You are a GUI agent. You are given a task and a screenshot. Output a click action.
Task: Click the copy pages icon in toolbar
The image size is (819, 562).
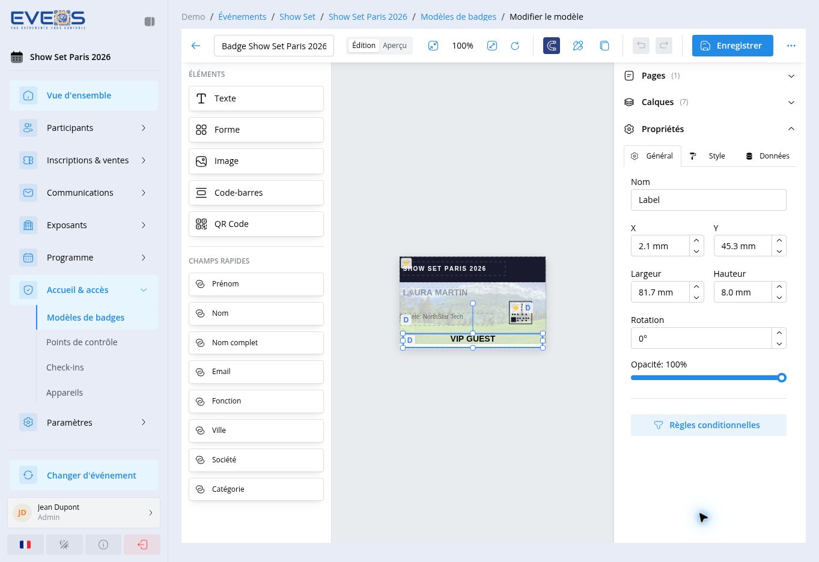coord(604,46)
